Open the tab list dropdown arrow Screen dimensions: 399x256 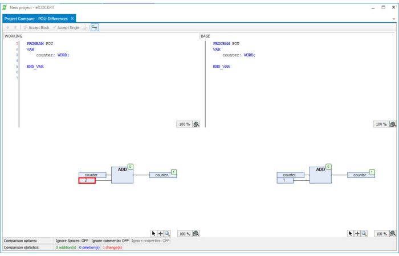point(394,19)
